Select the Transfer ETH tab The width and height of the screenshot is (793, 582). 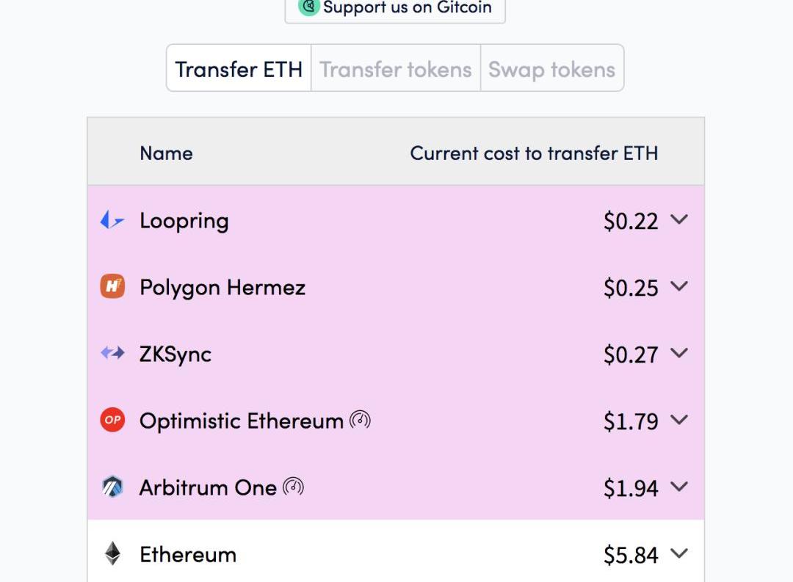tap(239, 69)
